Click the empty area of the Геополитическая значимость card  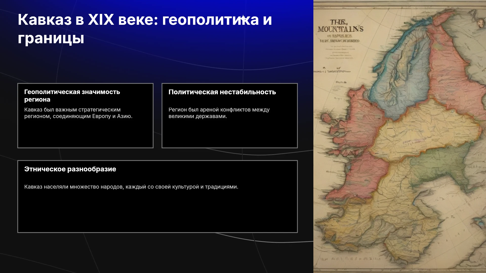(x=85, y=134)
